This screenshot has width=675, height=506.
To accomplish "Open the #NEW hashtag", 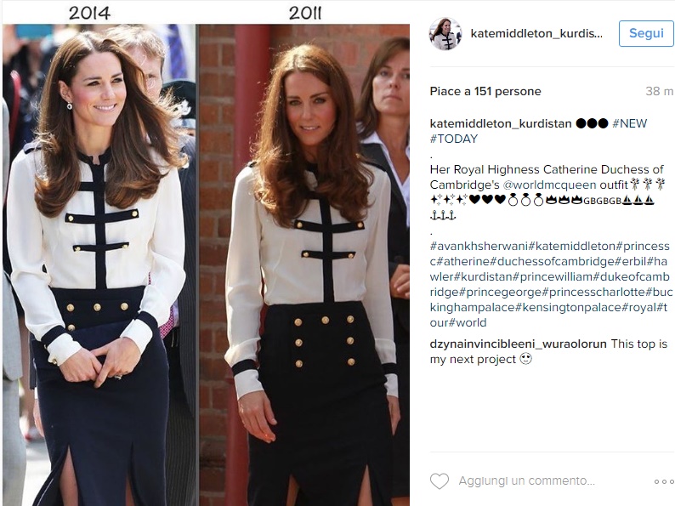I will [629, 123].
